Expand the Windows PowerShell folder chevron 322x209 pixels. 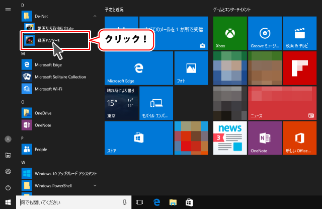95,185
